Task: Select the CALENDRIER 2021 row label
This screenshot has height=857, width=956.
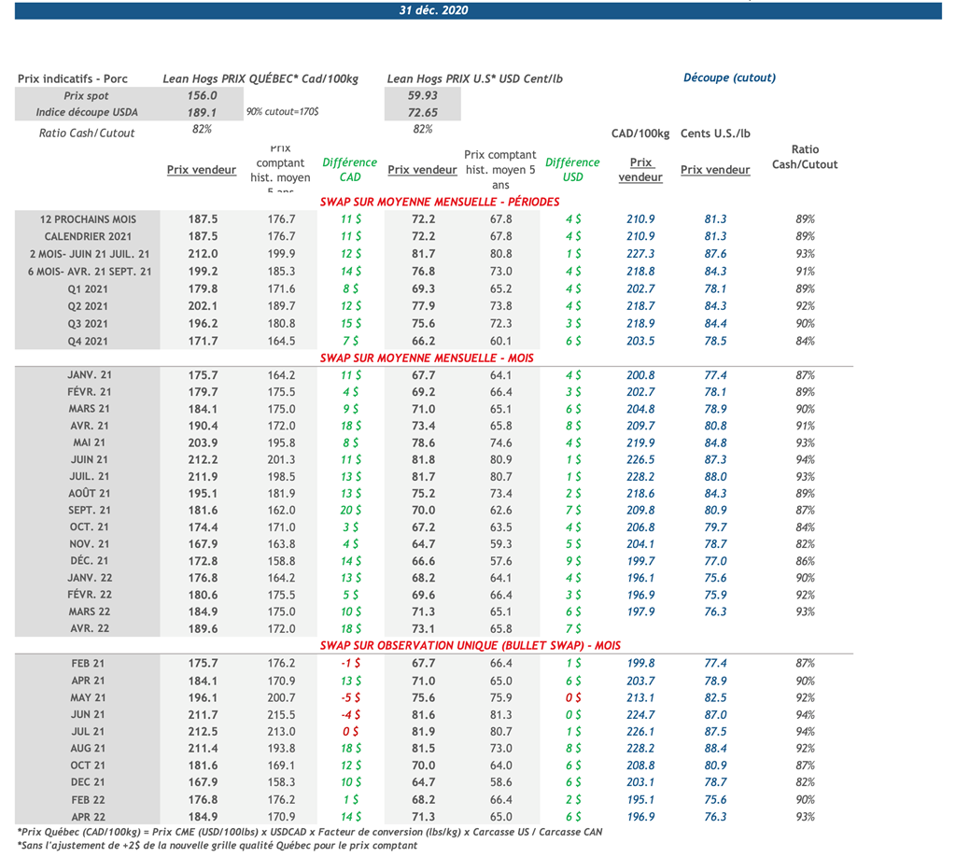Action: [x=89, y=236]
